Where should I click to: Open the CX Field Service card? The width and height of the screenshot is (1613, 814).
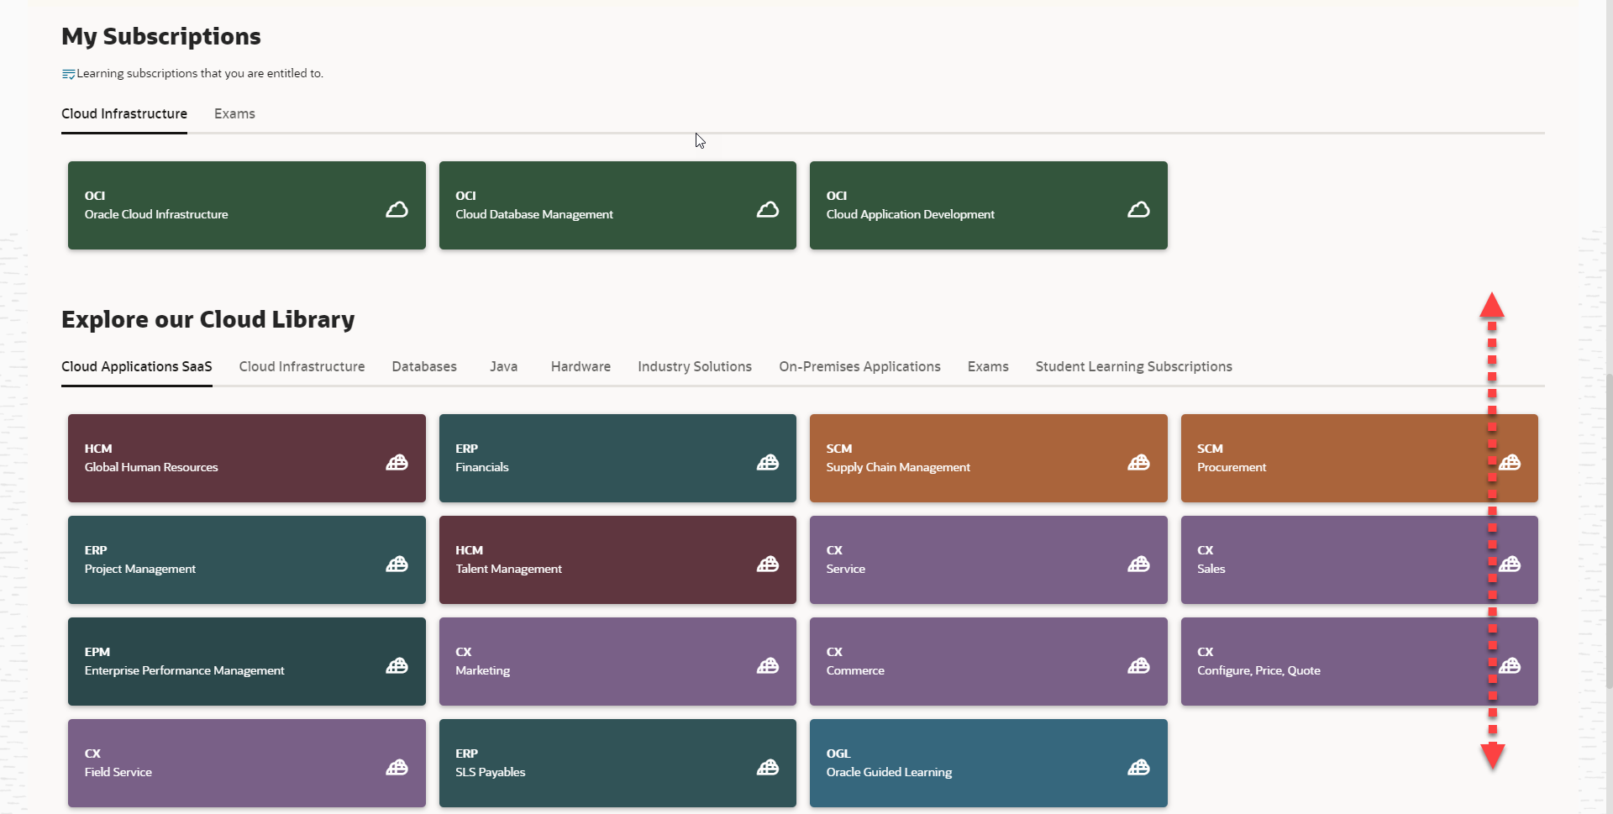pos(247,763)
